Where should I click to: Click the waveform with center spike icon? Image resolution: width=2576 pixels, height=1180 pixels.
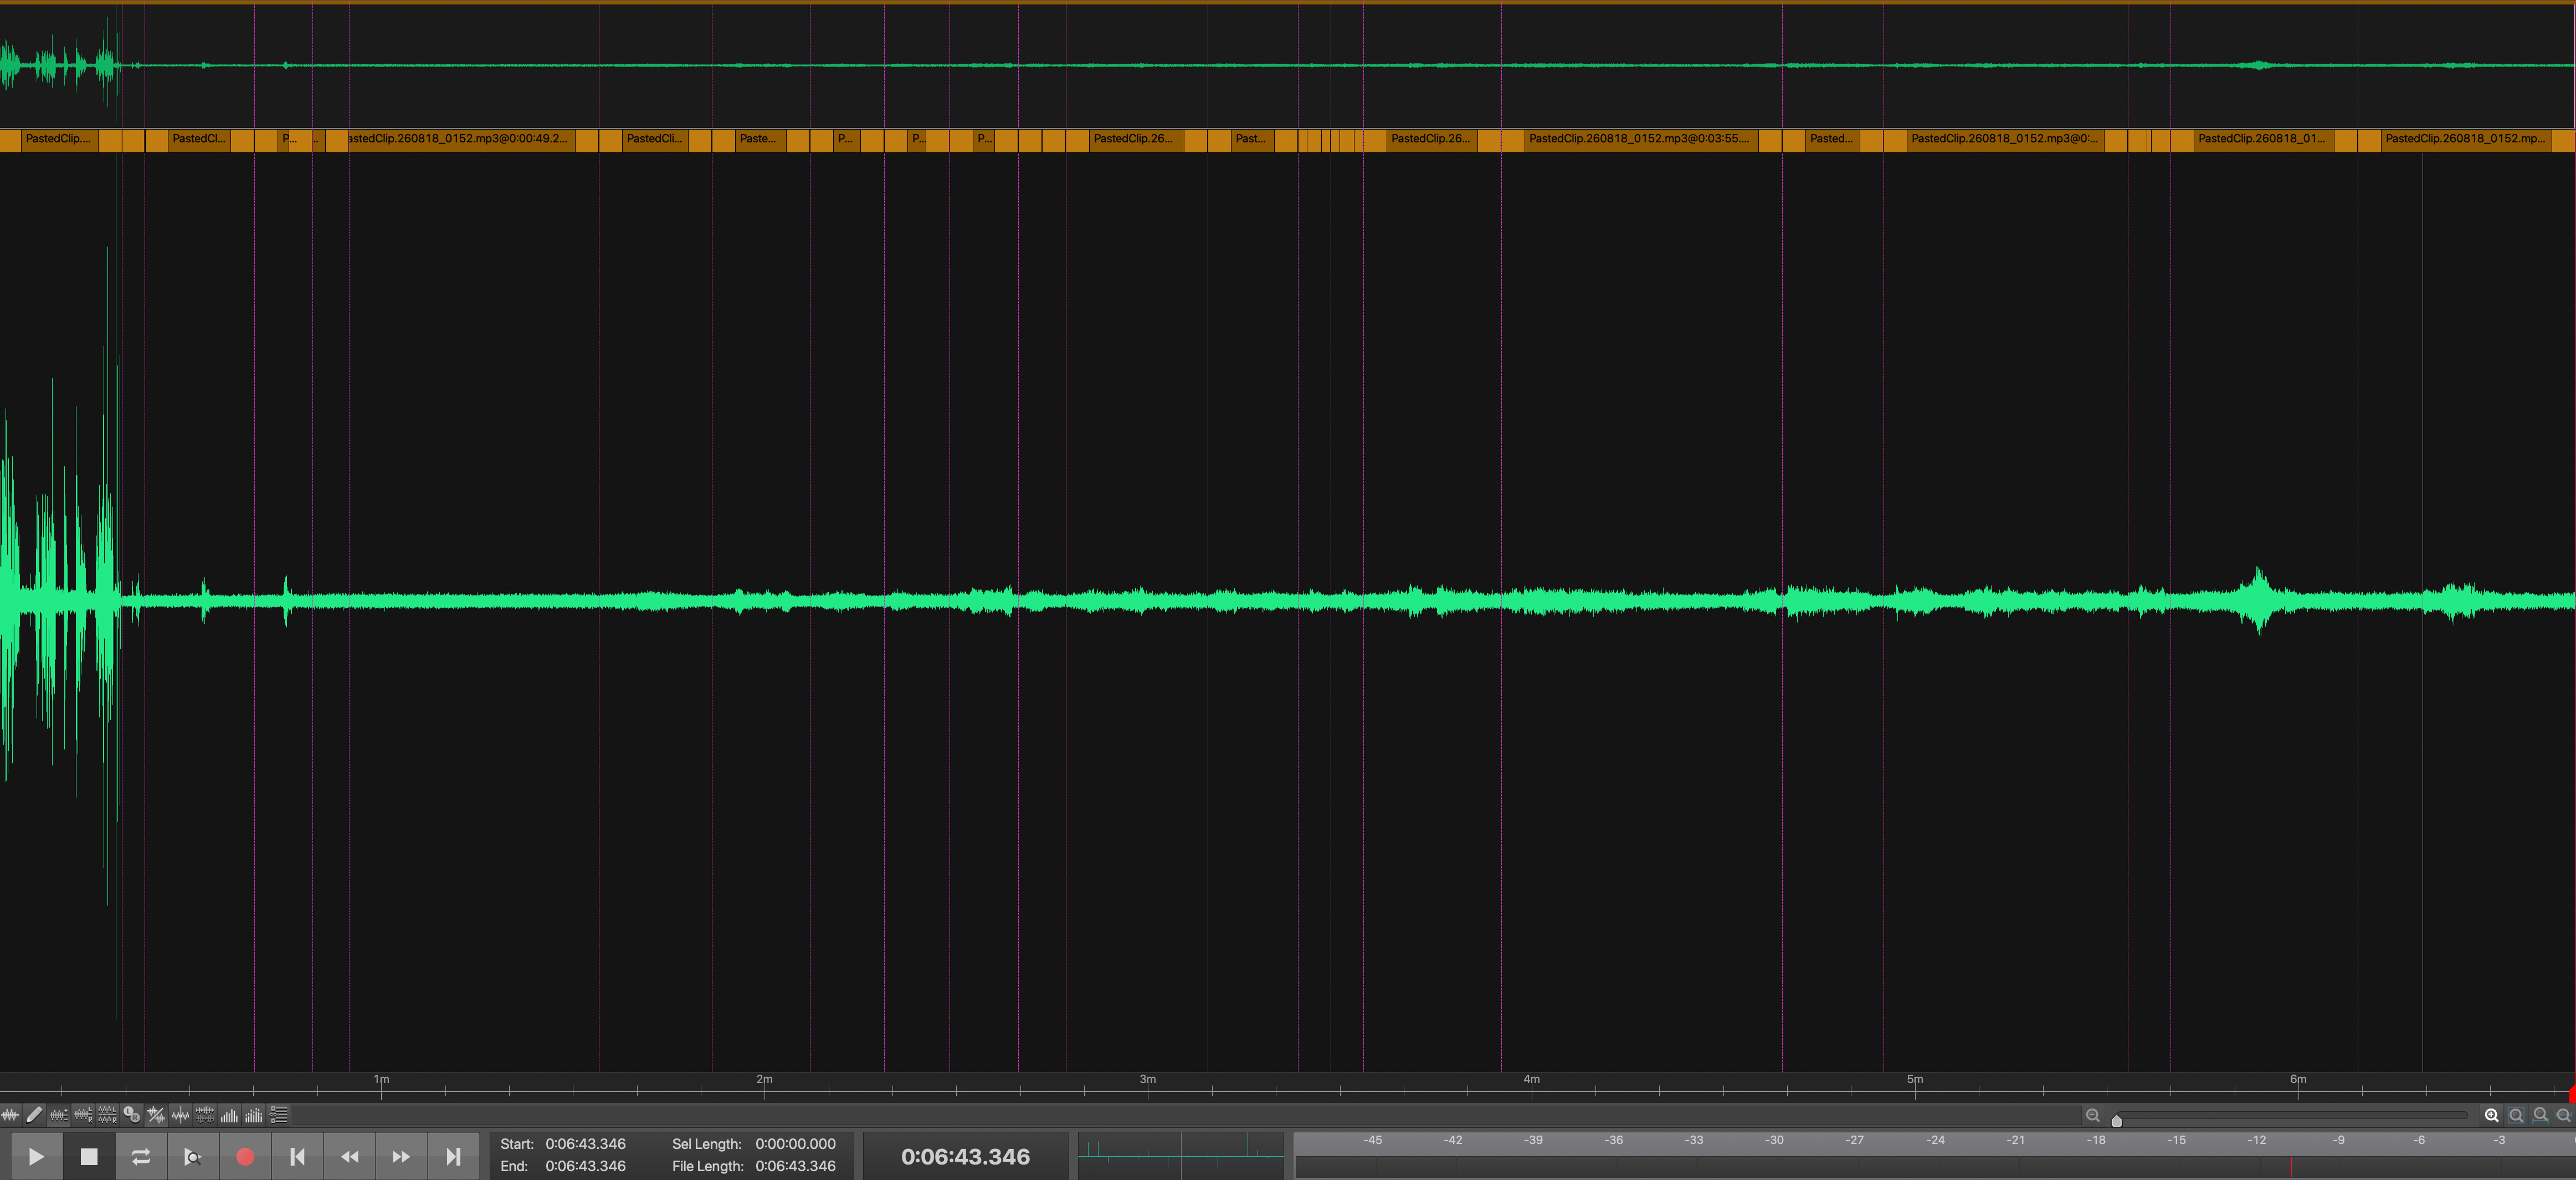click(x=180, y=1115)
